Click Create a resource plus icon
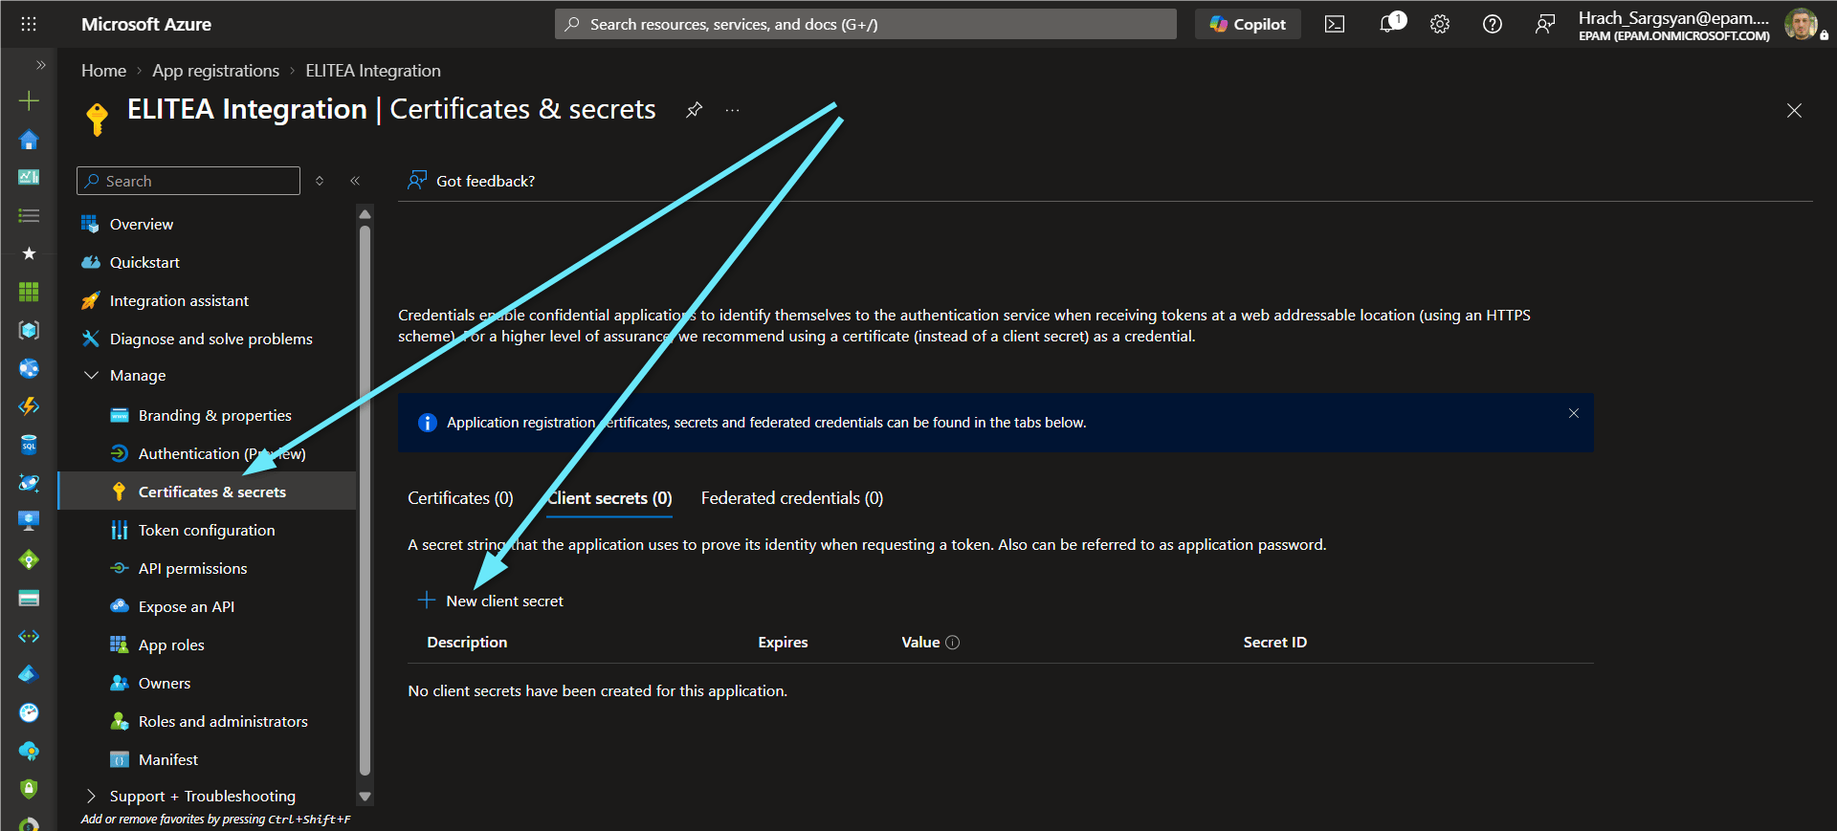The height and width of the screenshot is (831, 1837). pyautogui.click(x=29, y=100)
